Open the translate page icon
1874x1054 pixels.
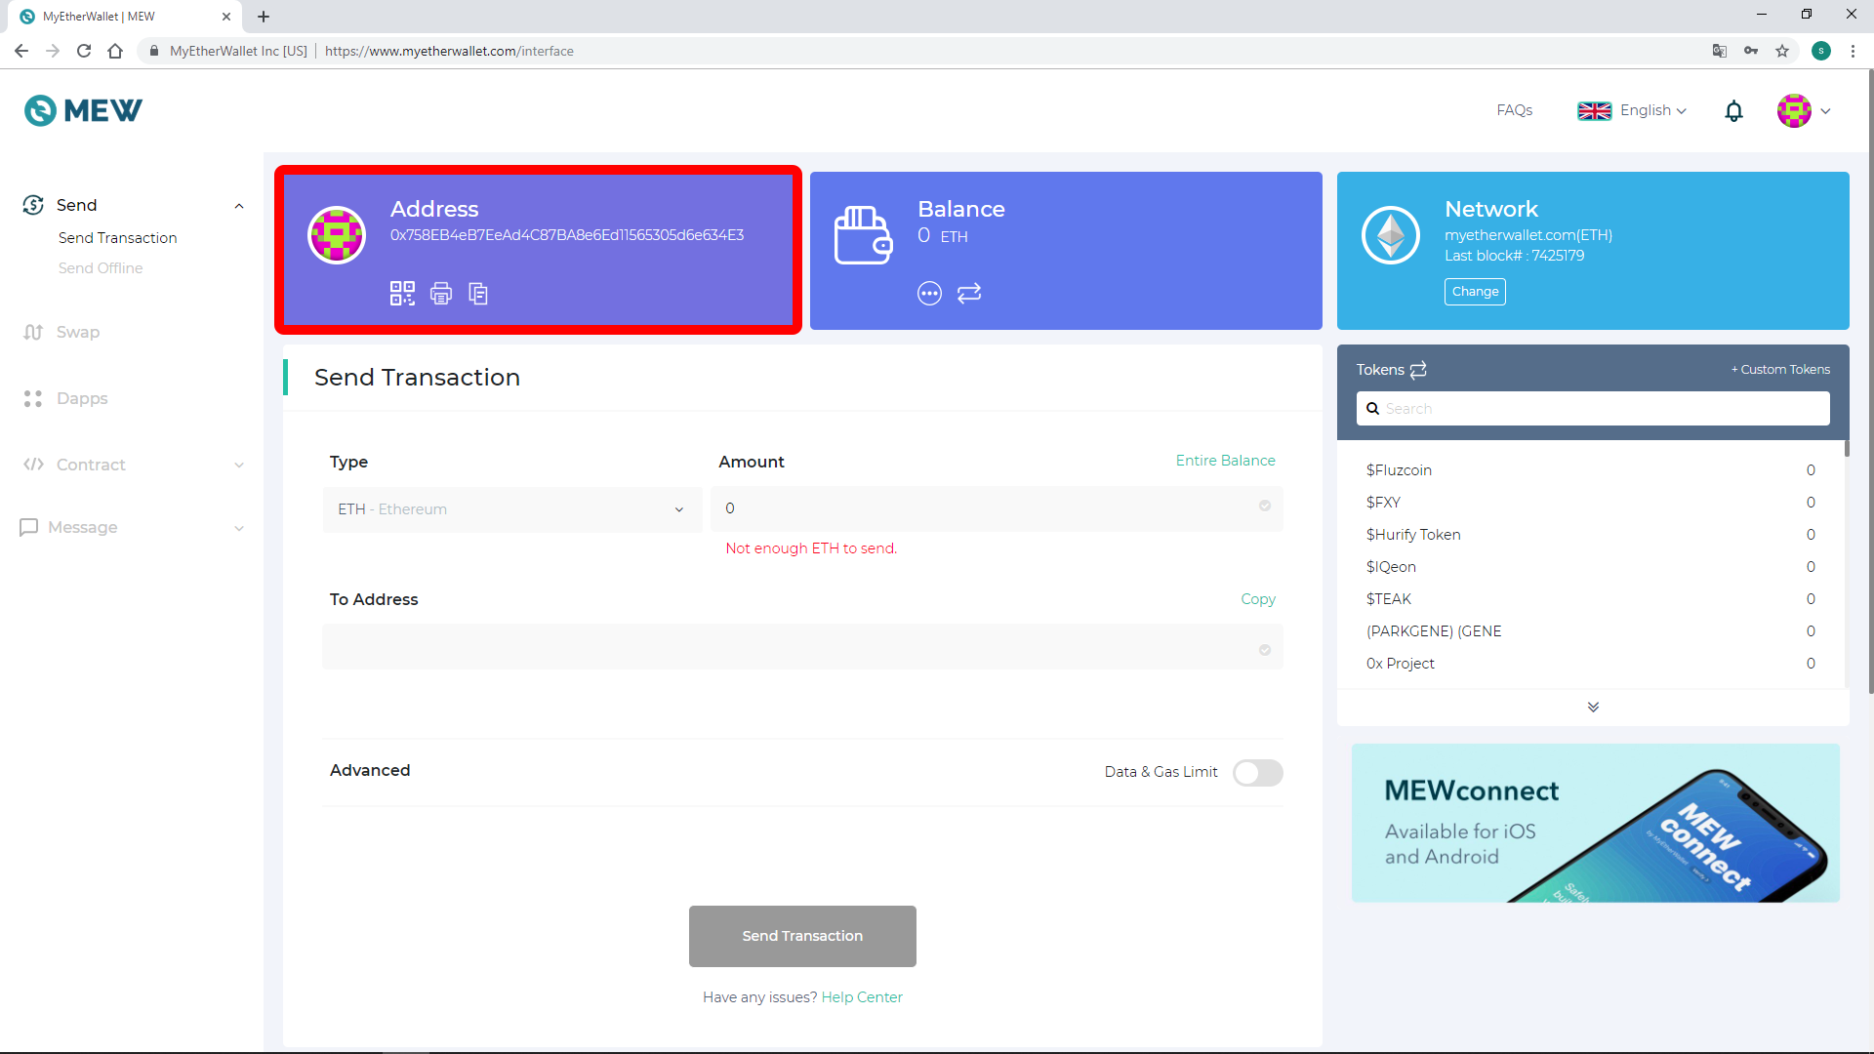coord(1720,51)
